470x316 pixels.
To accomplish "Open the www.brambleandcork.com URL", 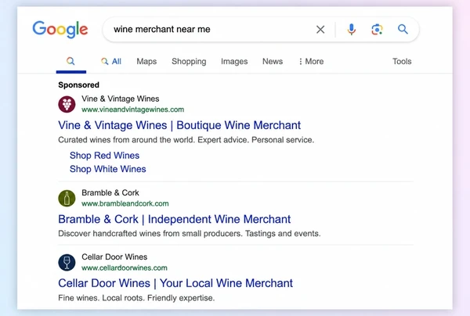I will coord(125,203).
